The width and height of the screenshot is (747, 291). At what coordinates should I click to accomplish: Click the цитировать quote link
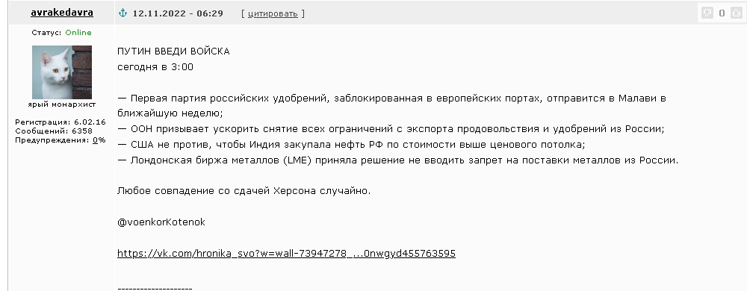273,13
